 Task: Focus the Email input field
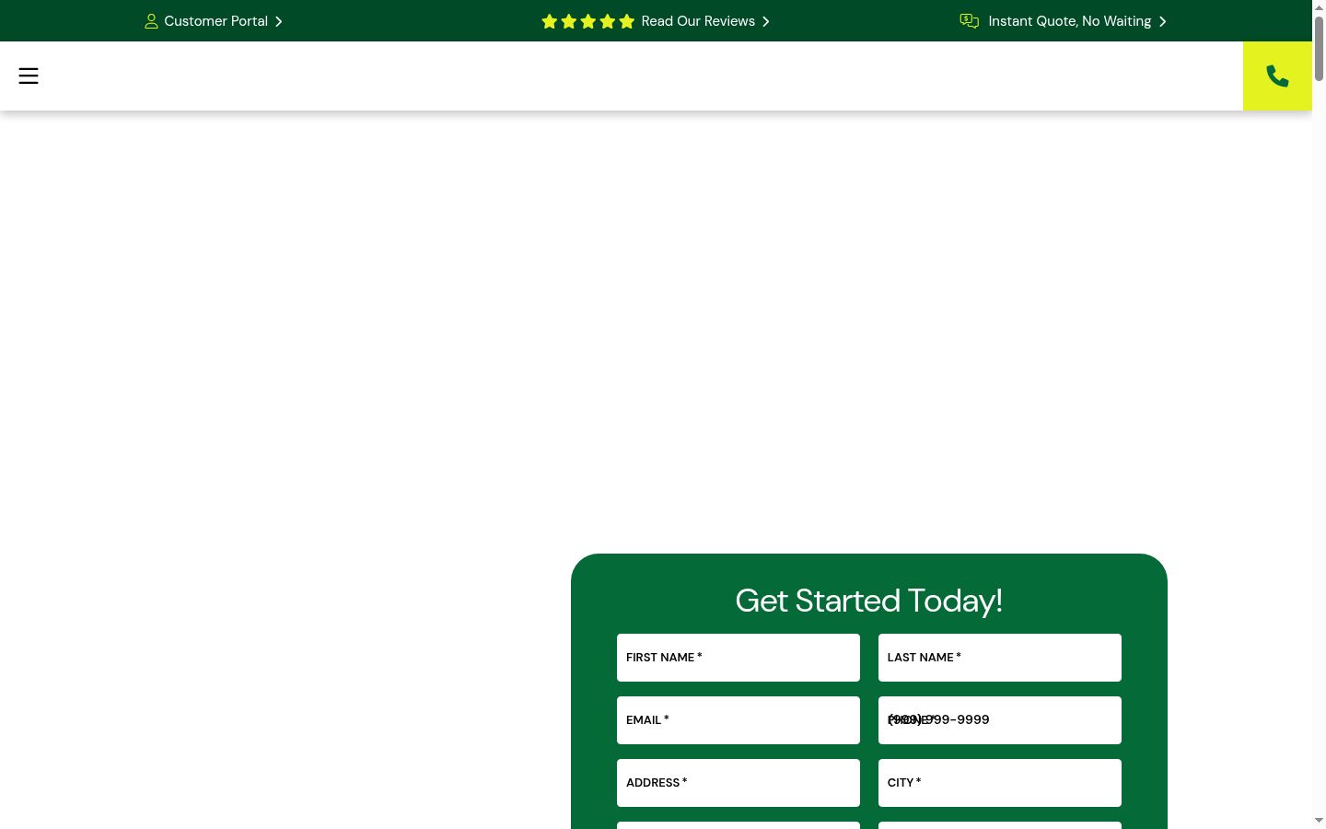pos(739,720)
